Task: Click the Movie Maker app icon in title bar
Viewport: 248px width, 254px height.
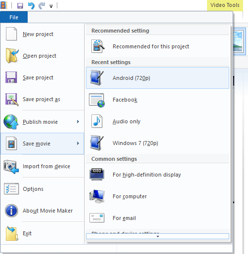Action: 3,5
